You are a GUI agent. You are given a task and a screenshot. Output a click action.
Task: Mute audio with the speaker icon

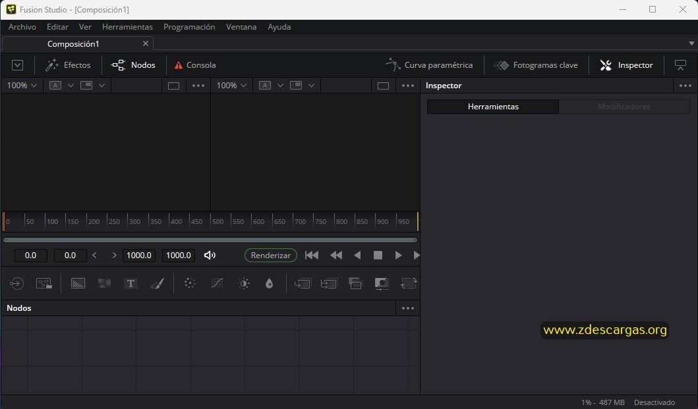tap(210, 256)
